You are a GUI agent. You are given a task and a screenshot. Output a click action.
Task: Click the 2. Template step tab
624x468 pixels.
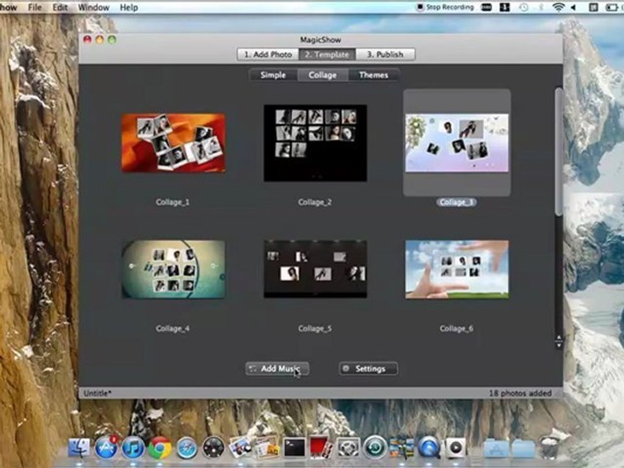point(327,55)
